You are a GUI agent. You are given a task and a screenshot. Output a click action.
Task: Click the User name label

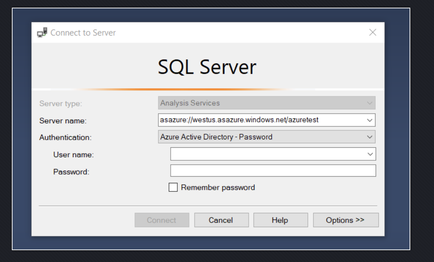[x=73, y=155]
